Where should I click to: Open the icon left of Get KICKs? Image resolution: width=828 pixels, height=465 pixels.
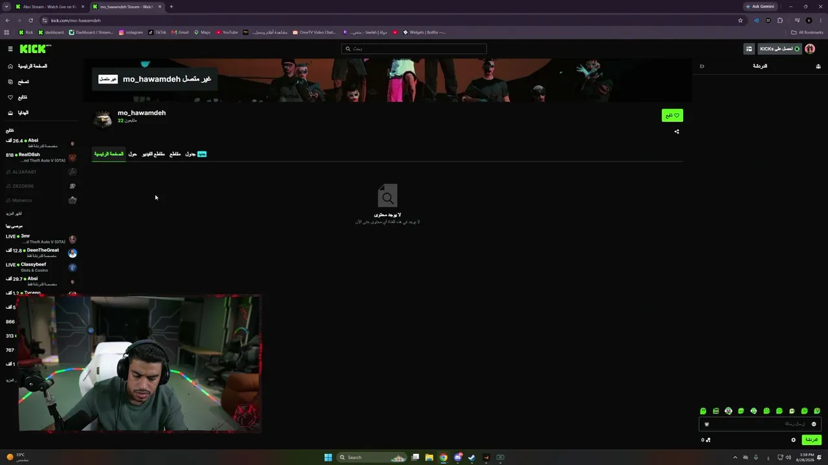click(749, 49)
